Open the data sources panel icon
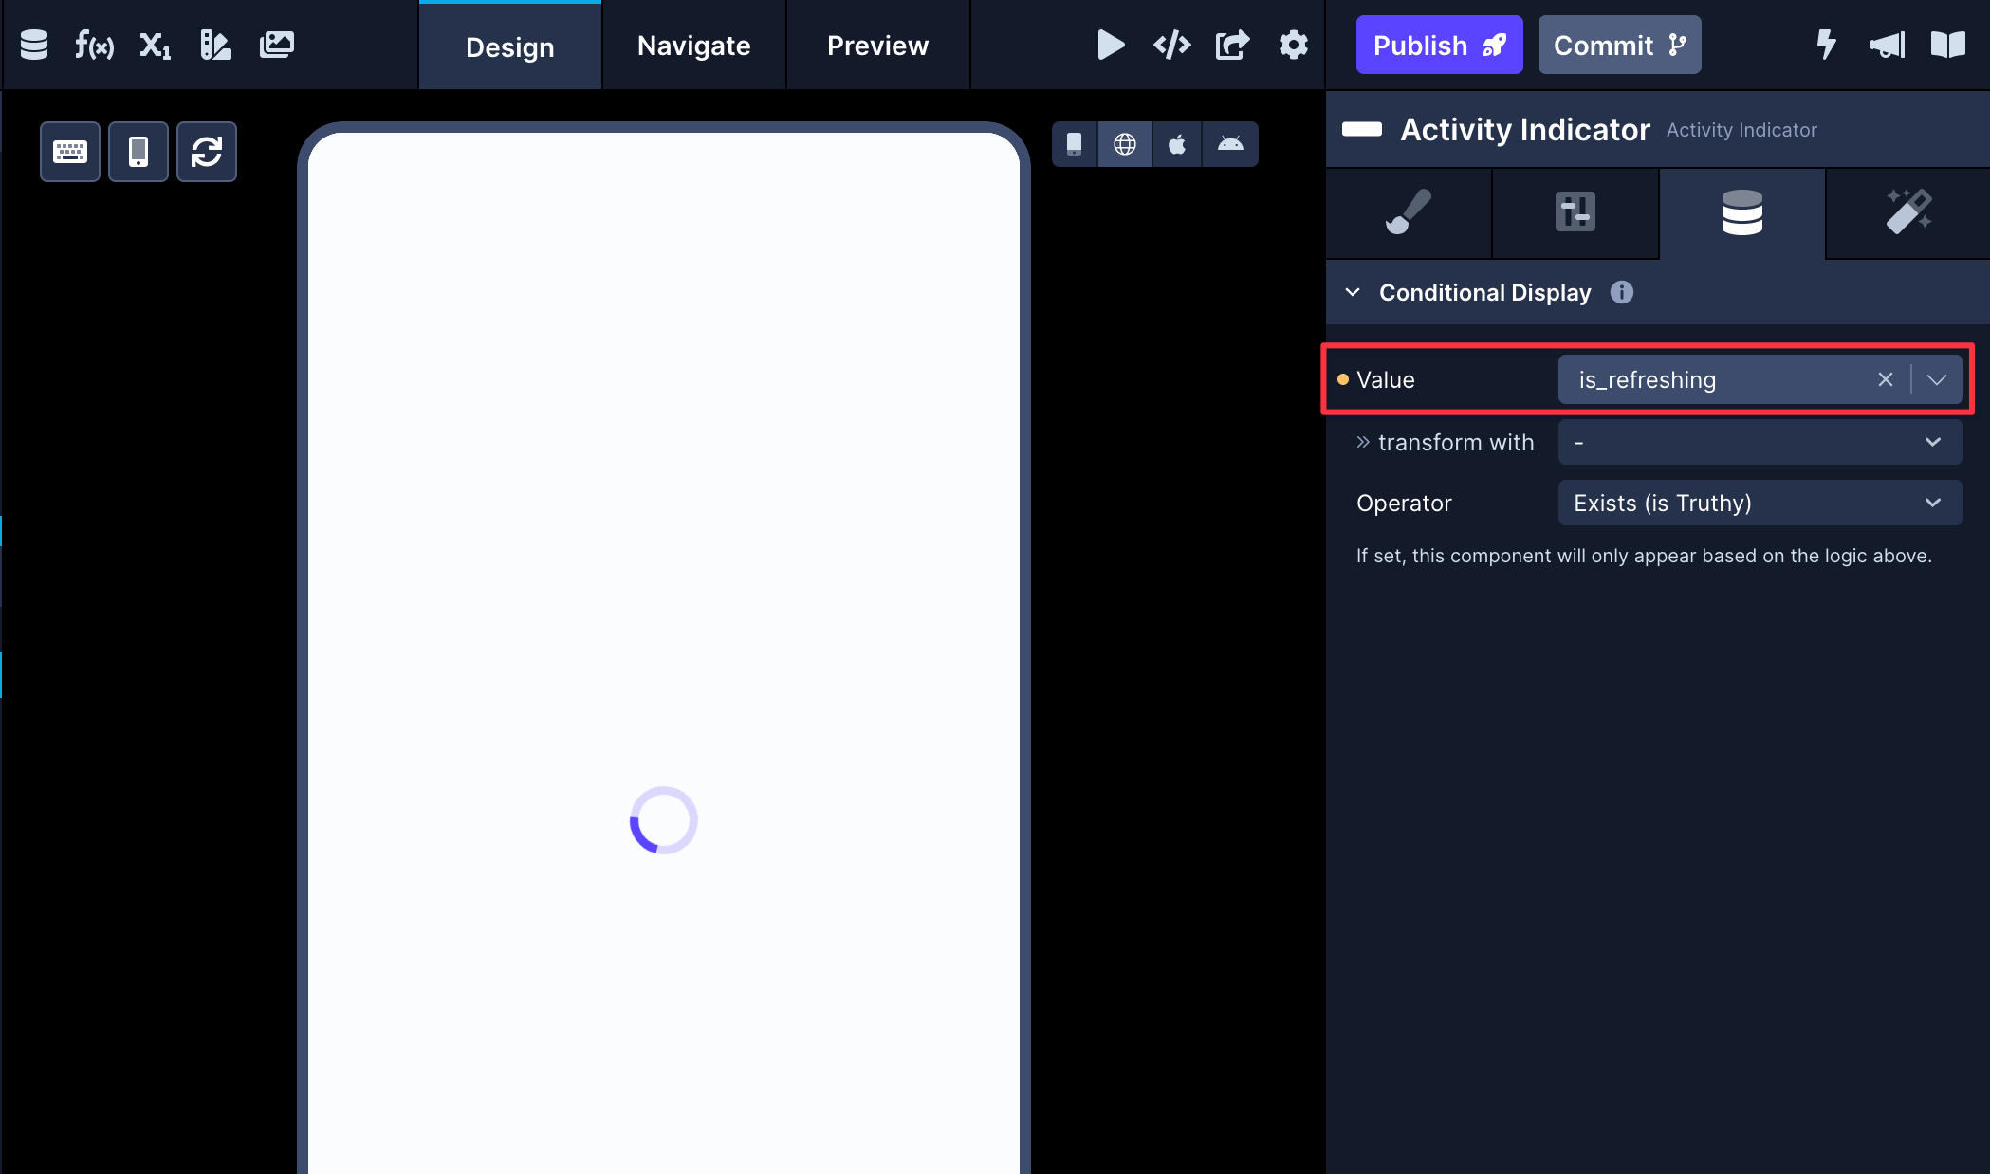The width and height of the screenshot is (1990, 1174). 33,45
